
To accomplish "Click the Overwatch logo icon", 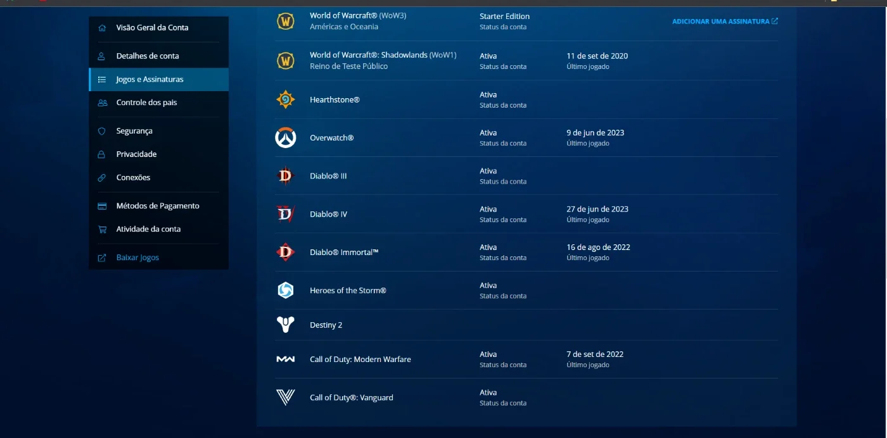I will click(286, 138).
